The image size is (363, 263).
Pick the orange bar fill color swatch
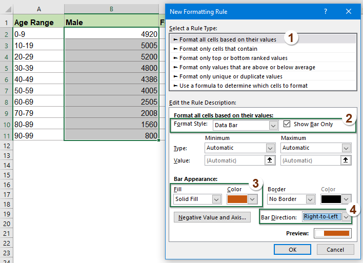(237, 199)
